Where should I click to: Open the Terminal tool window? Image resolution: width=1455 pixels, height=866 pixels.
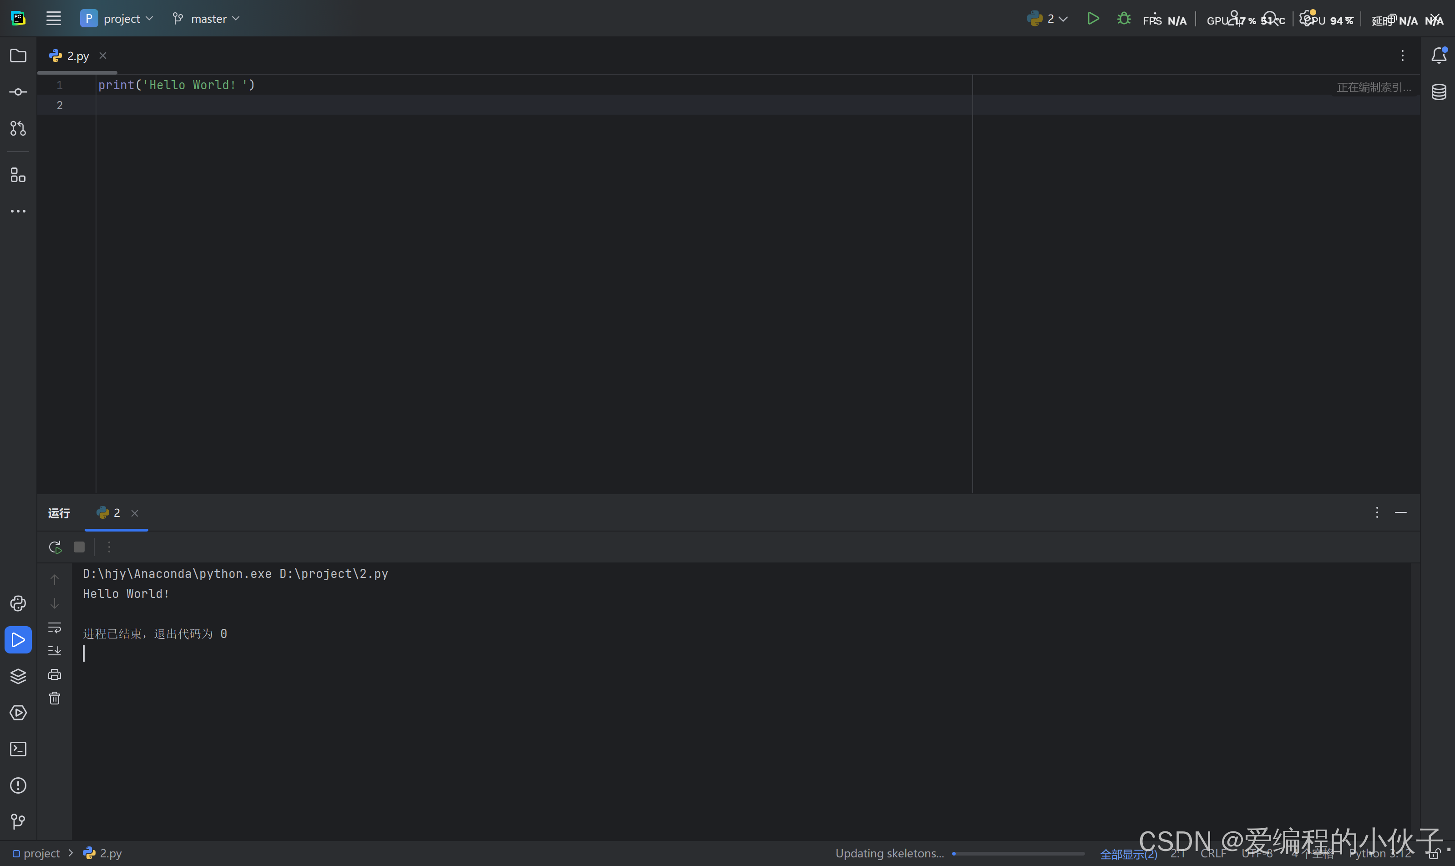pos(18,749)
